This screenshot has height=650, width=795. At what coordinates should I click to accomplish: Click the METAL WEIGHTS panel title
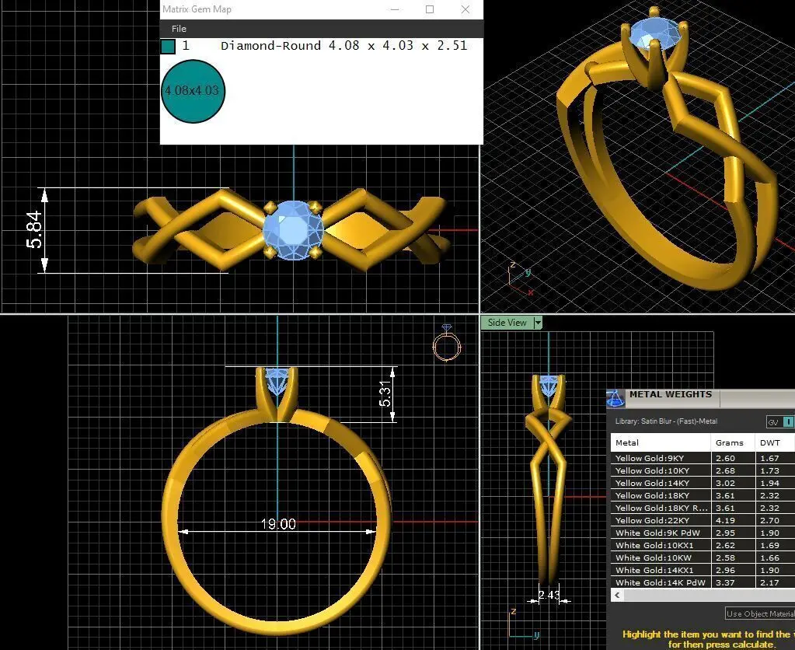tap(671, 394)
